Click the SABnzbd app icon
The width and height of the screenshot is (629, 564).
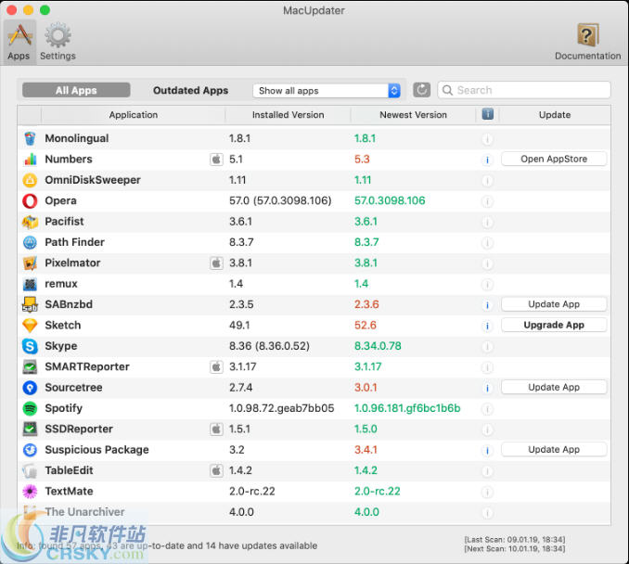[30, 304]
